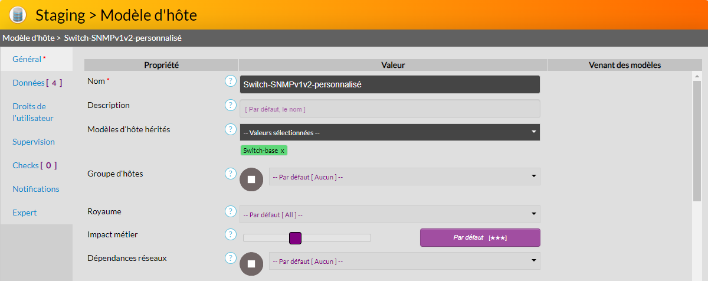Toggle the round button beside Dépendances réseaux
Viewport: 708px width, 281px height.
pos(251,263)
